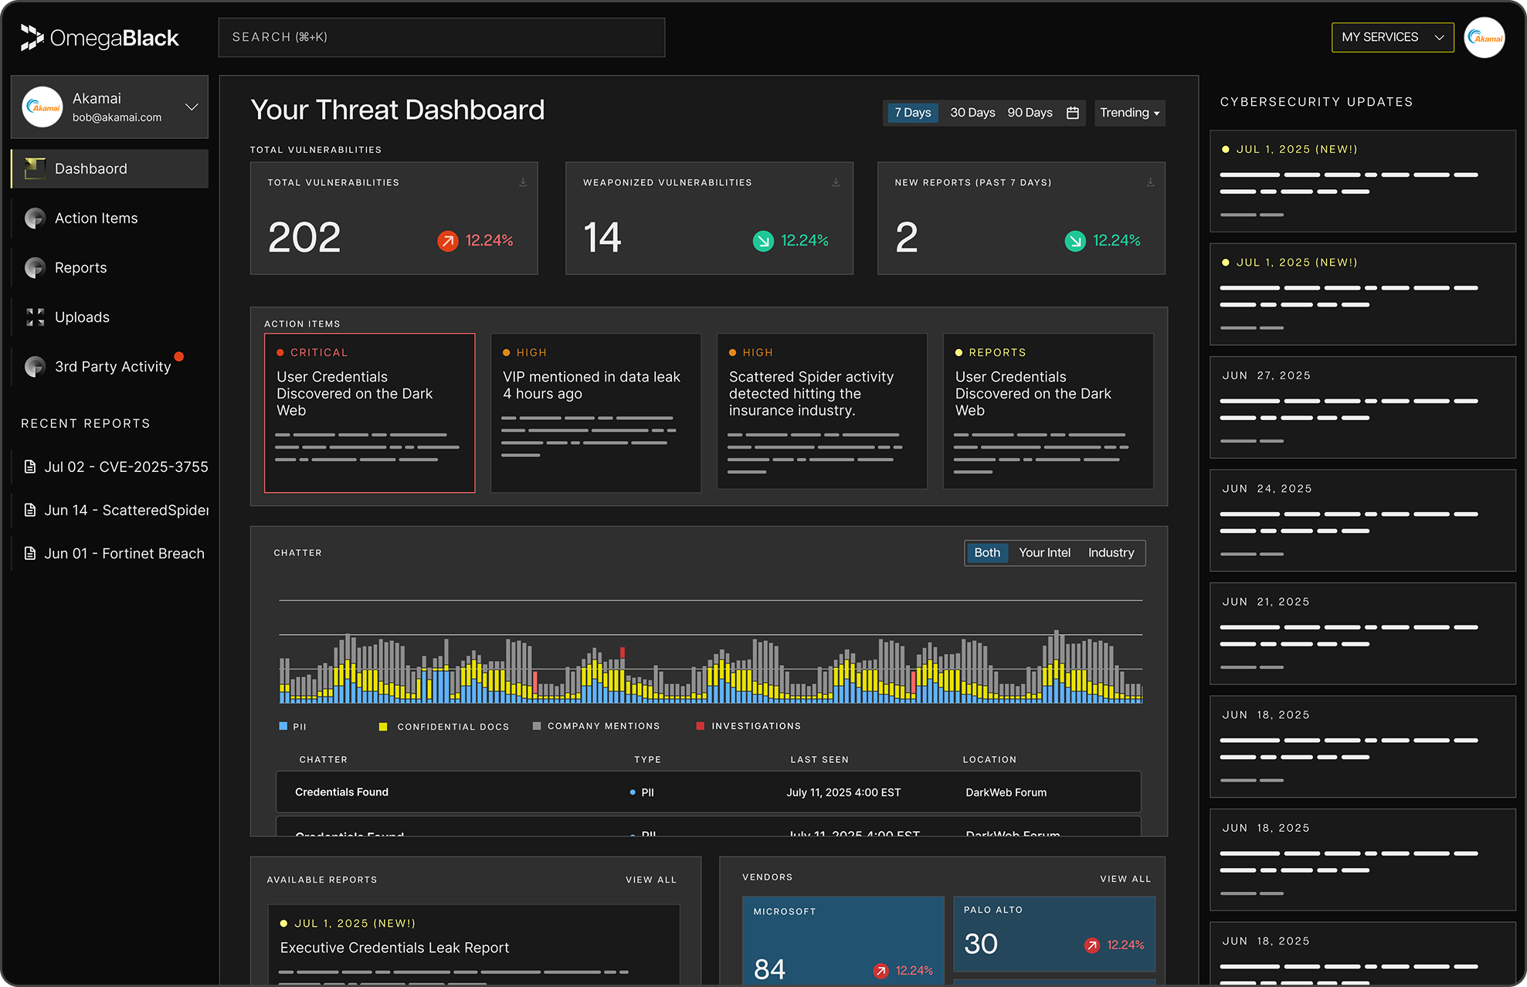Click into the Search field
The width and height of the screenshot is (1527, 987).
pos(441,37)
